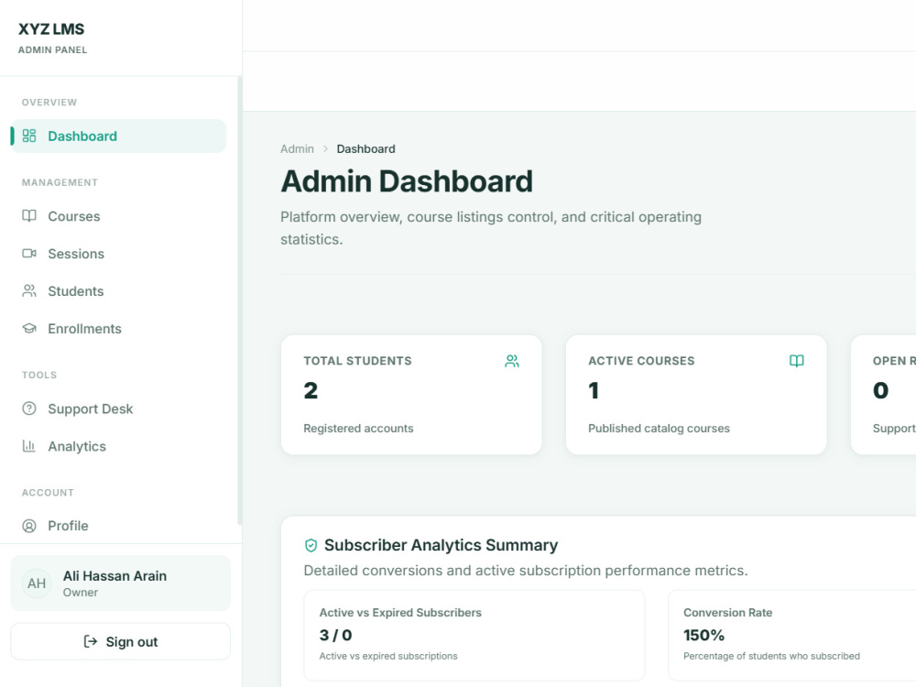Click the 'Detailed conversions' description line

click(x=526, y=570)
